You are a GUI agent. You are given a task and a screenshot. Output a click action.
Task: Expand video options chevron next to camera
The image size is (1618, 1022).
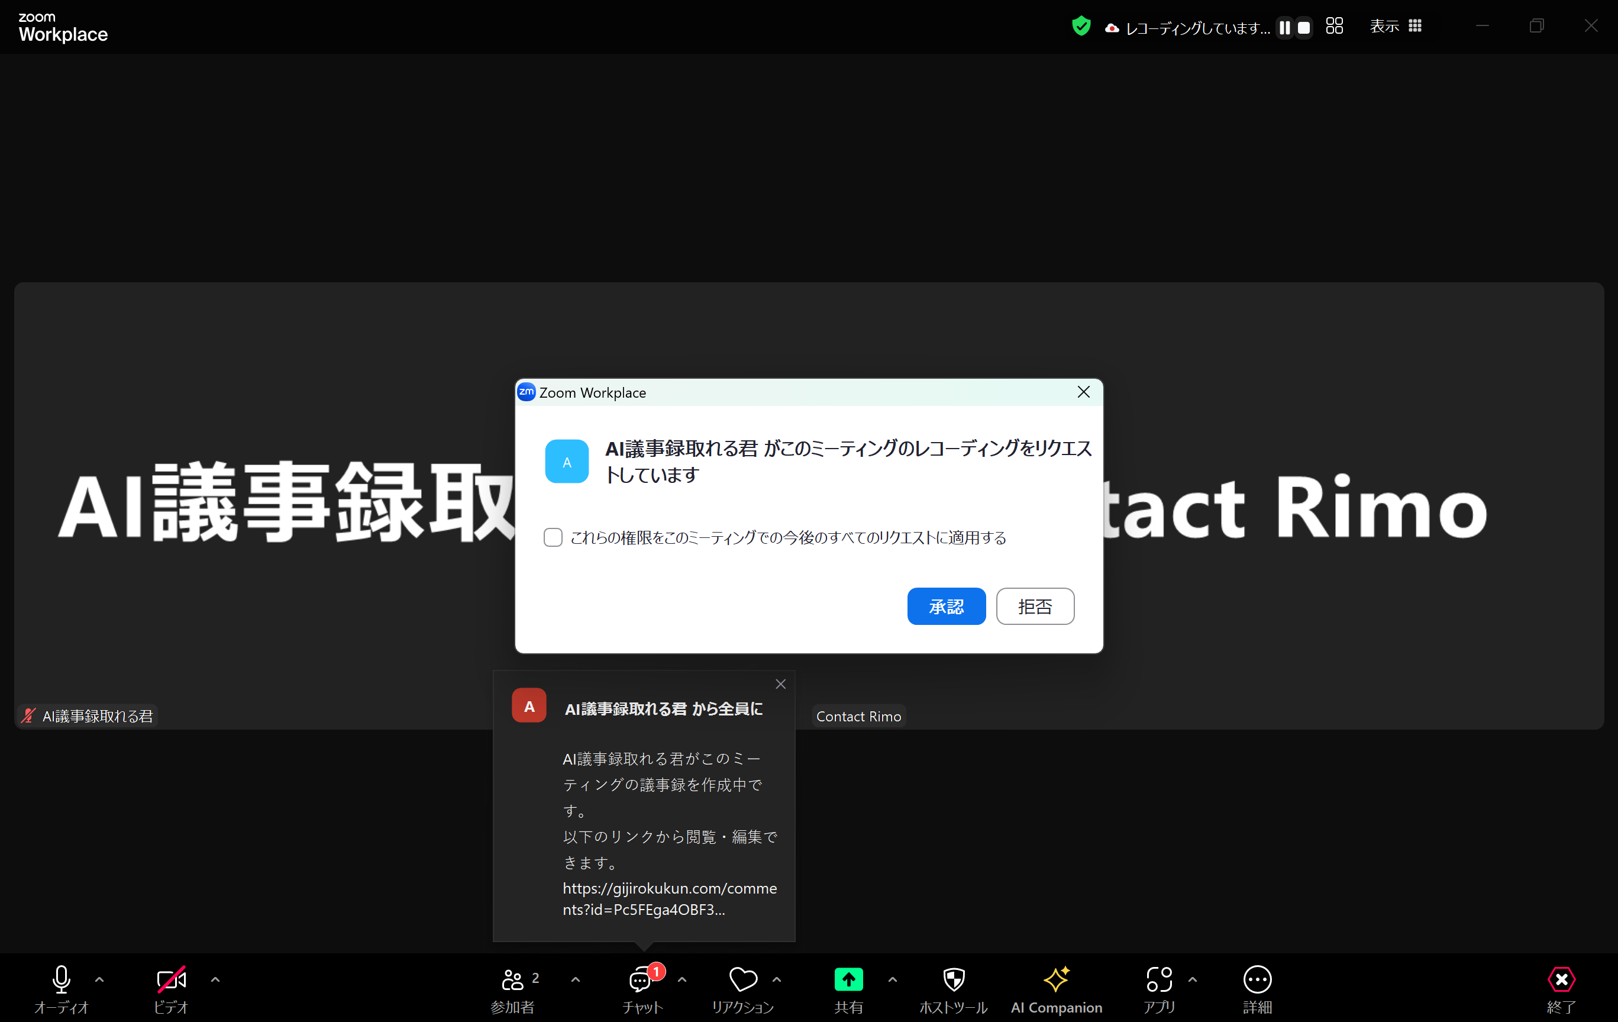(x=215, y=979)
